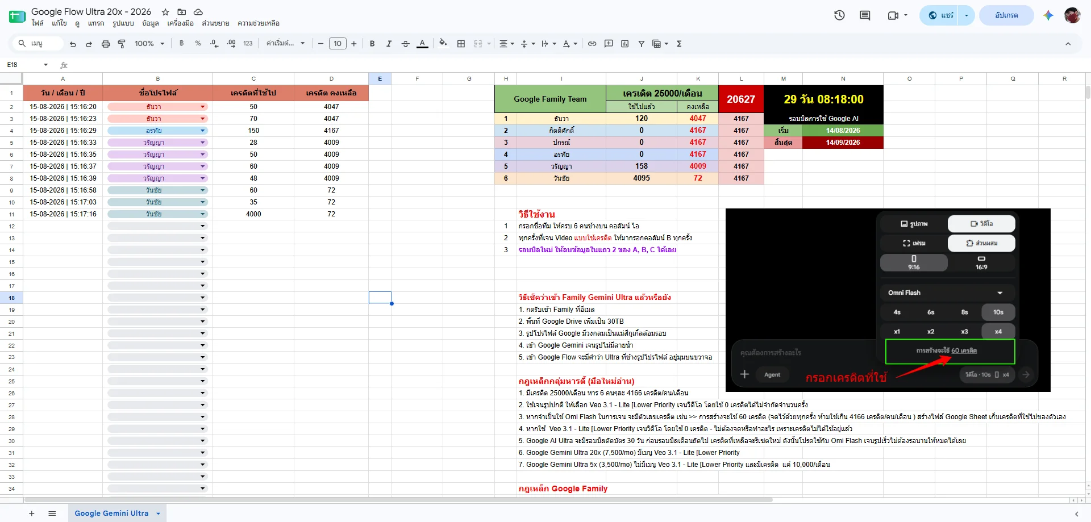Open the share options dropdown arrow
The height and width of the screenshot is (522, 1091).
[967, 15]
